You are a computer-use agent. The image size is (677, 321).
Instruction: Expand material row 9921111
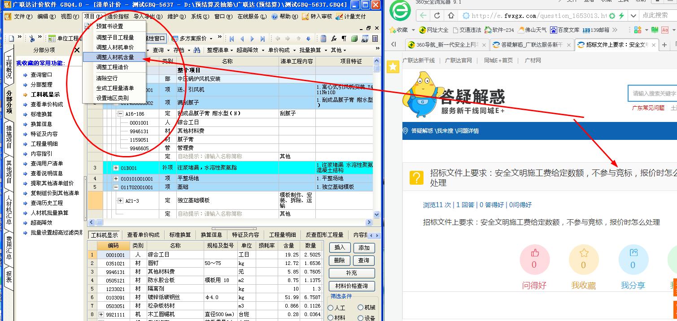[101, 315]
